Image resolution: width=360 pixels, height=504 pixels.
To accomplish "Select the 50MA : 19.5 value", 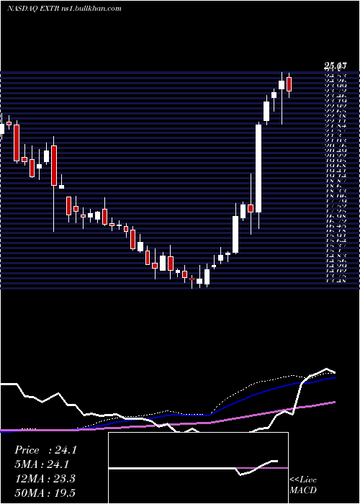I will [45, 492].
